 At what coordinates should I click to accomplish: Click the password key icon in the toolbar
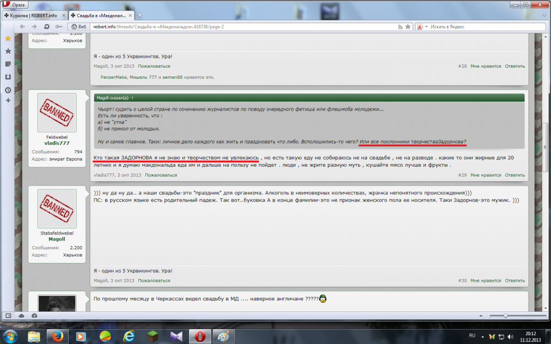tap(59, 26)
